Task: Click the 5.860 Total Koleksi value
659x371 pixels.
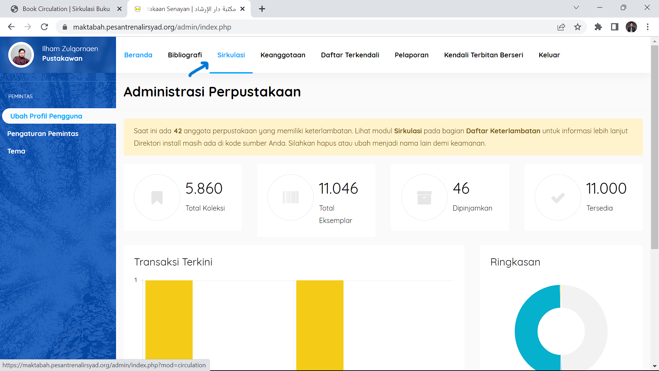Action: click(x=204, y=188)
